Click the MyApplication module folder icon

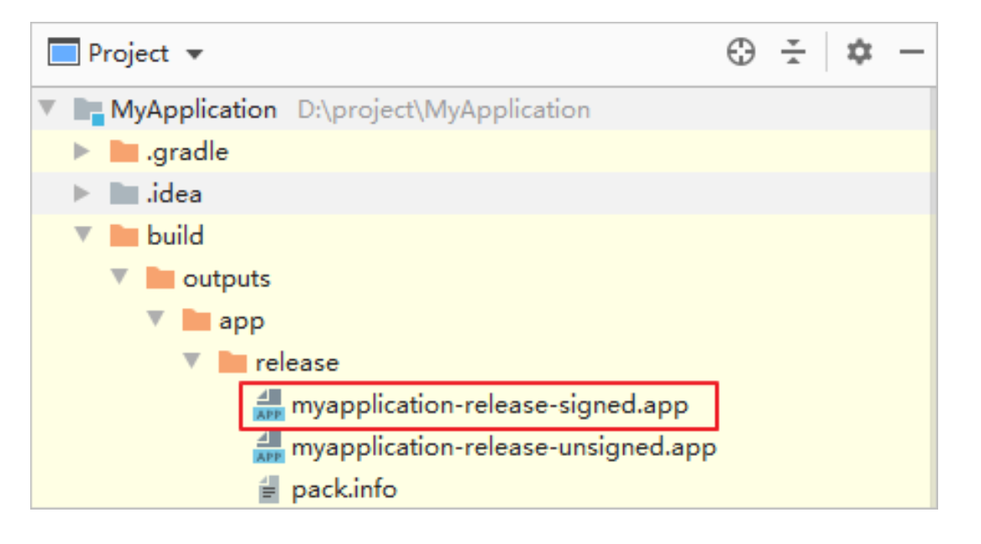[88, 110]
